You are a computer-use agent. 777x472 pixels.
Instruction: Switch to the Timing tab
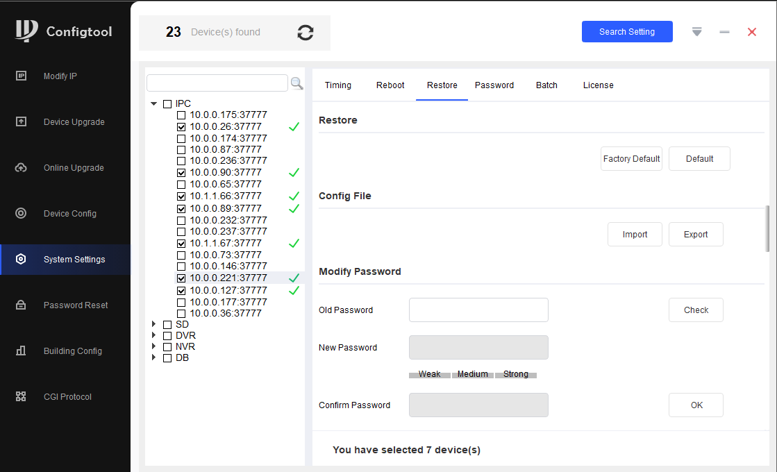point(338,85)
